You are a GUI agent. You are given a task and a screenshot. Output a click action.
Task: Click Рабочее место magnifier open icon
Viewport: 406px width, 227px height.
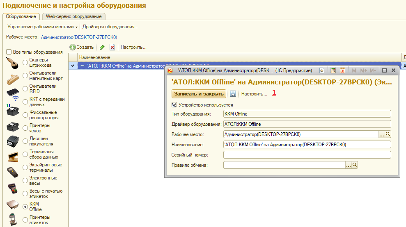pyautogui.click(x=388, y=134)
